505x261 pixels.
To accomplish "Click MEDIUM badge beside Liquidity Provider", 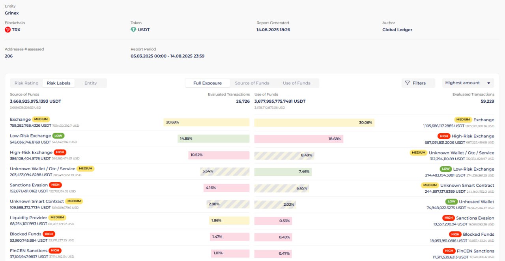I will pyautogui.click(x=57, y=218).
